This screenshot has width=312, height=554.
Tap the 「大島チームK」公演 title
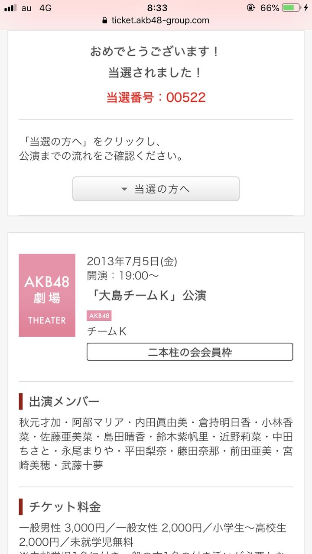(146, 296)
